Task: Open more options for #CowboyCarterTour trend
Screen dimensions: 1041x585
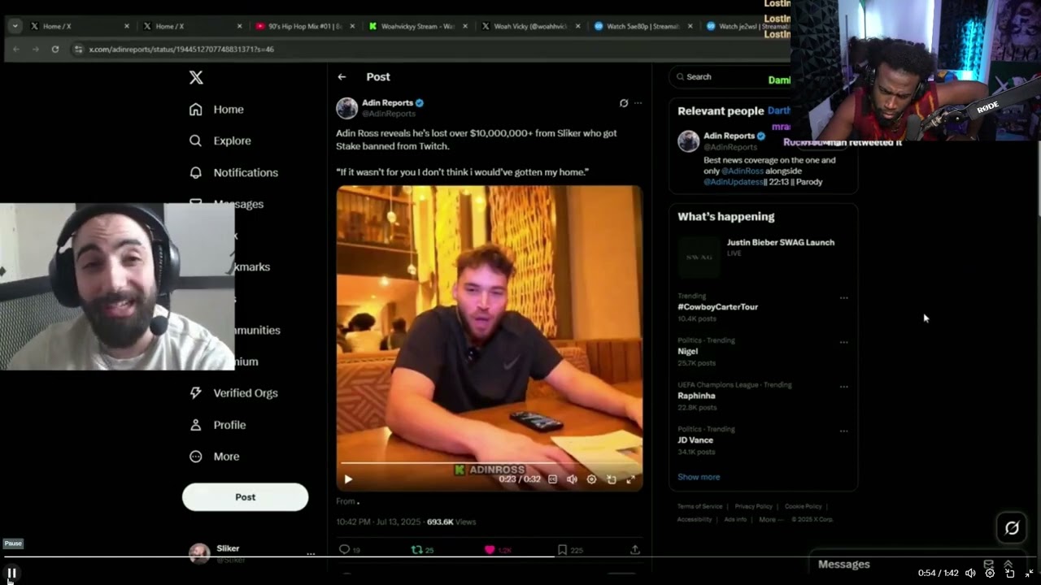Action: tap(843, 298)
